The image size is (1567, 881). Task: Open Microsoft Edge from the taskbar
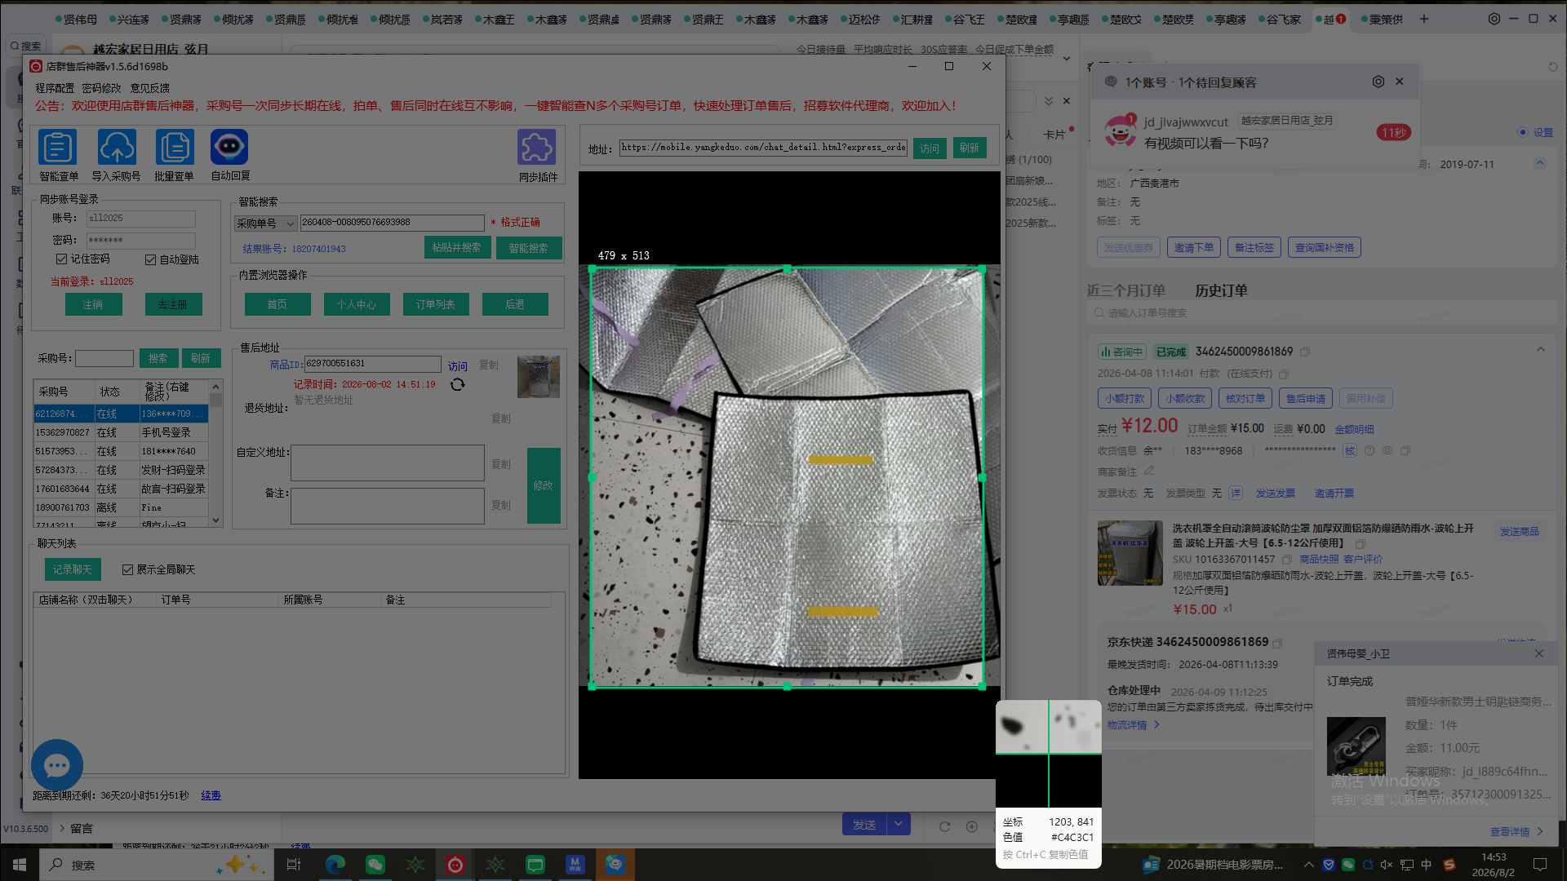tap(335, 865)
